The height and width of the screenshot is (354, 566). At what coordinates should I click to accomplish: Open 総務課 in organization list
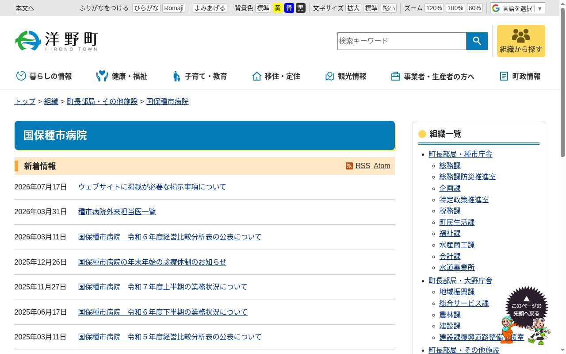coord(450,165)
